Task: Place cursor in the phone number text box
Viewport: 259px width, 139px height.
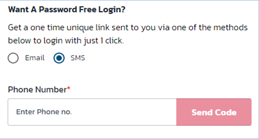Action: [x=92, y=112]
